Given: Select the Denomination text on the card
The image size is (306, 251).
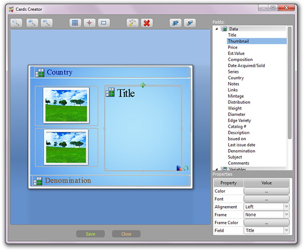Looking at the screenshot, I should 68,180.
